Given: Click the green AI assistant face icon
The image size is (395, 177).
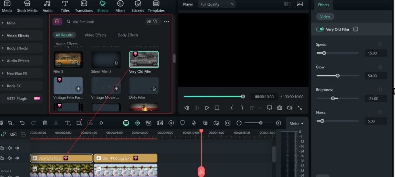Looking at the screenshot, I should (126, 123).
